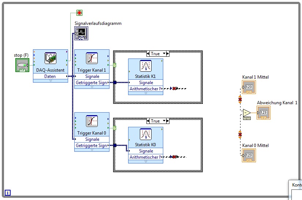
Task: Click the loop iteration terminal i
Action: click(x=8, y=192)
